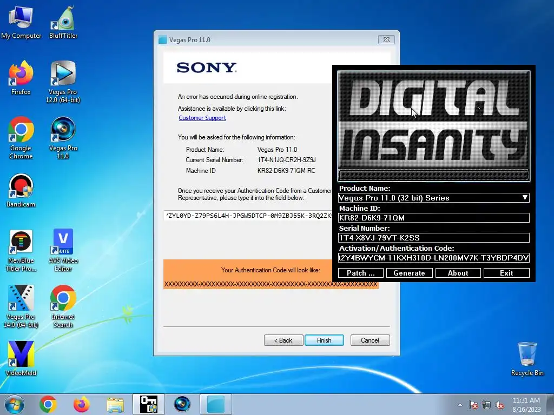Click the authentication code field in Vegas dialog
The height and width of the screenshot is (415, 554).
click(248, 216)
